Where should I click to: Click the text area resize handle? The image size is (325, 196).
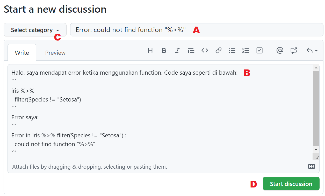coord(316,157)
